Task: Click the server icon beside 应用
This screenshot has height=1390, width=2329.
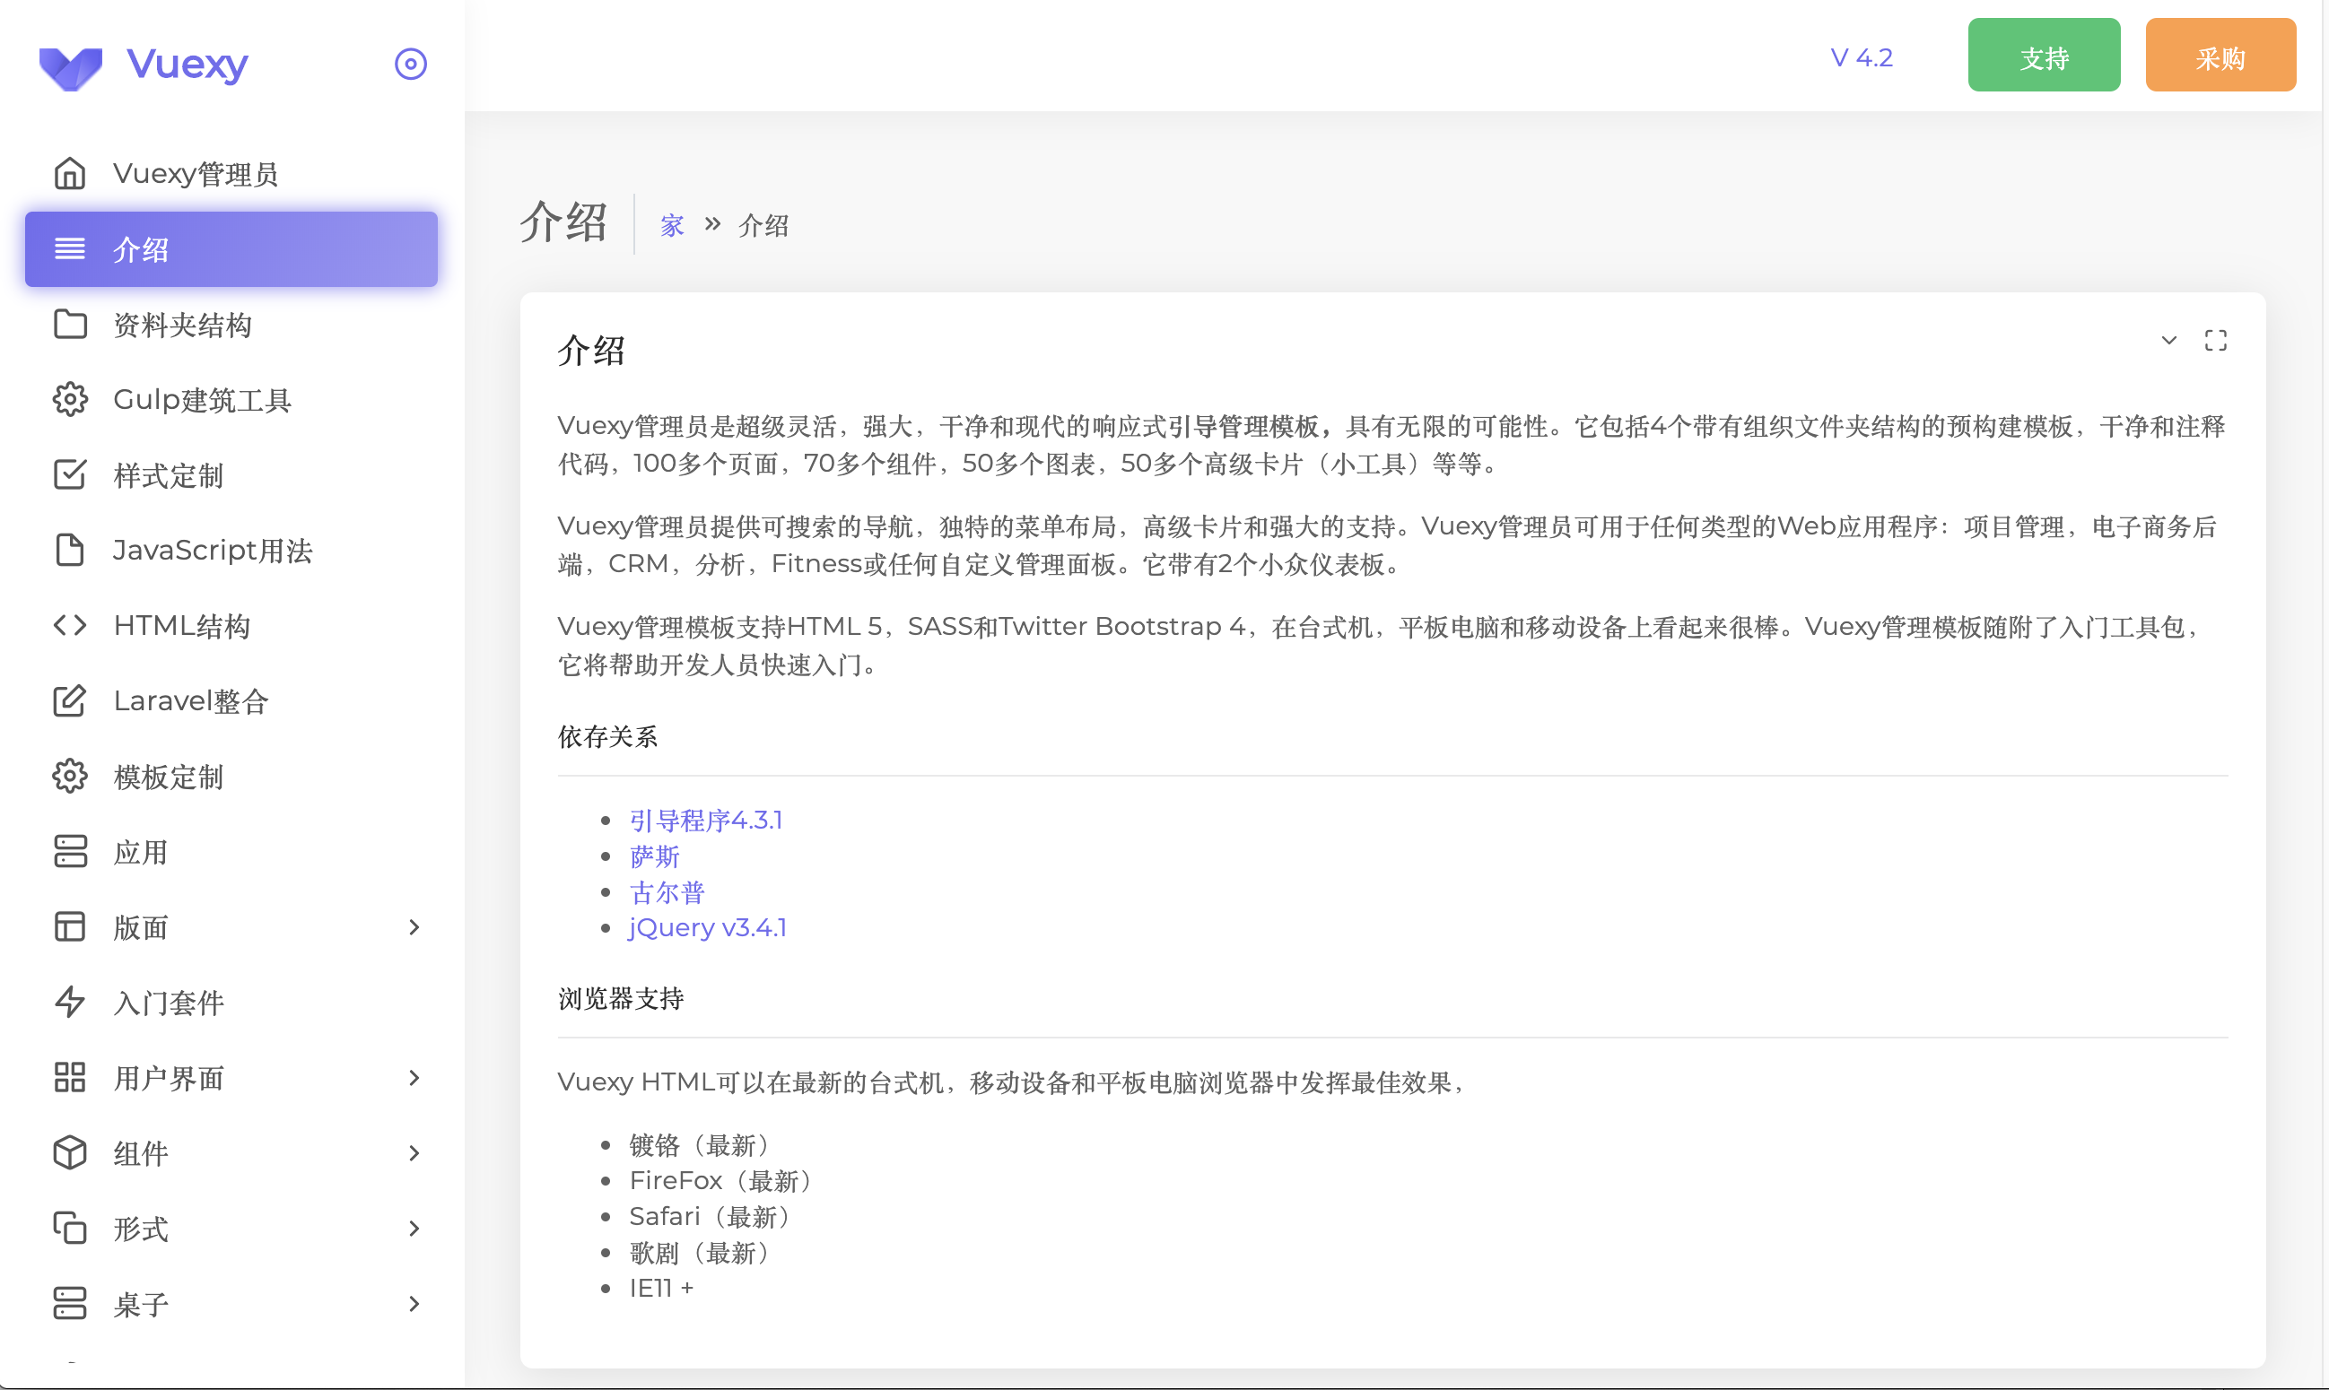Action: tap(70, 851)
